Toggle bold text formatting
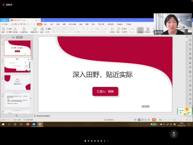 54,32
